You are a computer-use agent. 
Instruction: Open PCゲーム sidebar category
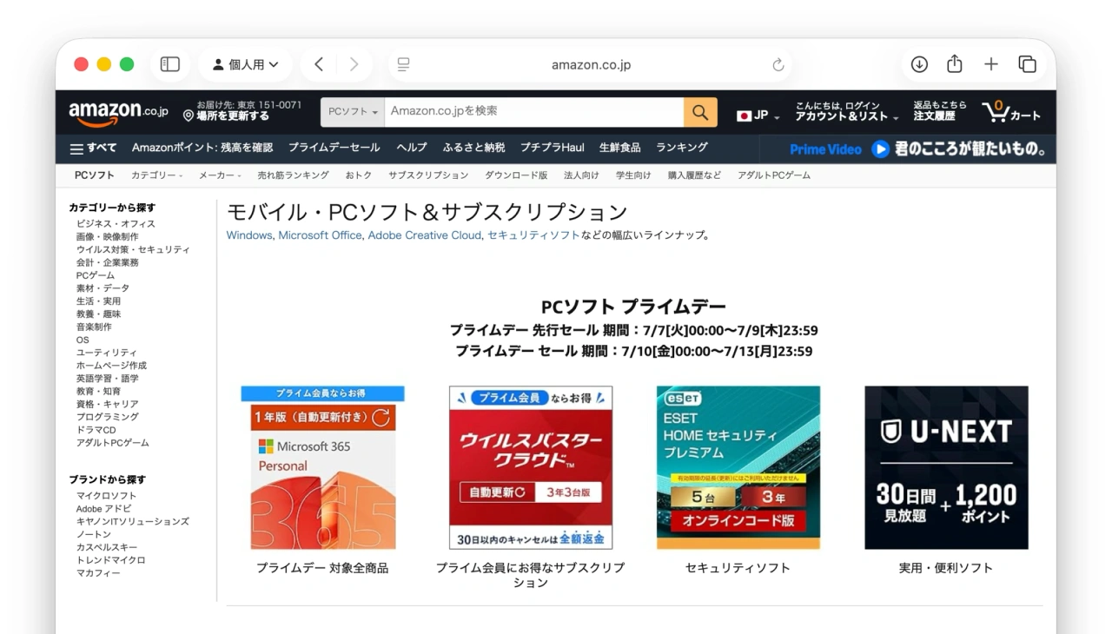pyautogui.click(x=95, y=275)
